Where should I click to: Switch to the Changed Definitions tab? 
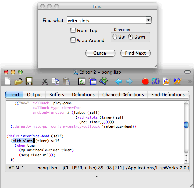[123, 94]
